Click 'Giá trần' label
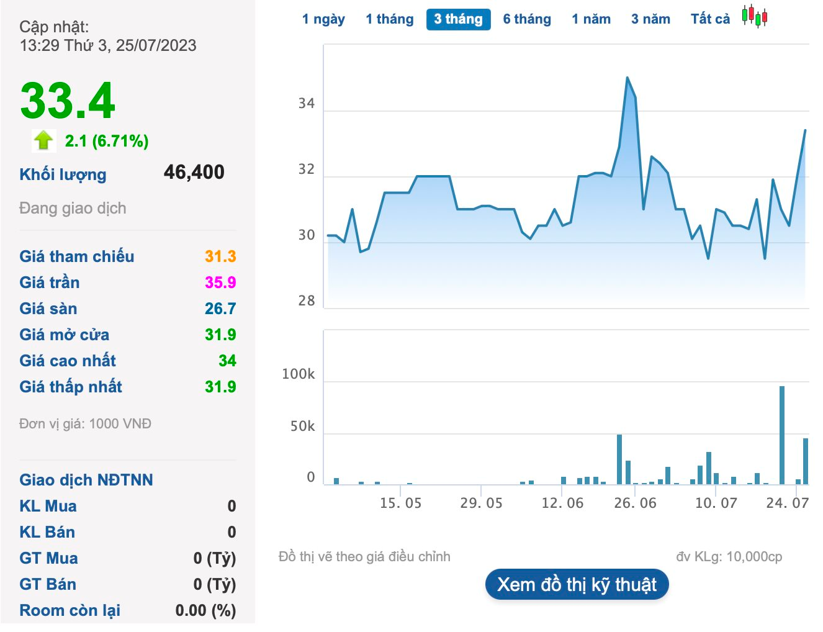The width and height of the screenshot is (823, 632). 49,282
